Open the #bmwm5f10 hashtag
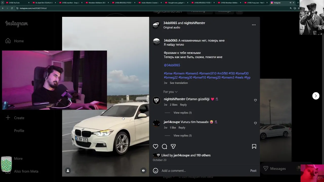The width and height of the screenshot is (324, 182). pyautogui.click(x=208, y=73)
